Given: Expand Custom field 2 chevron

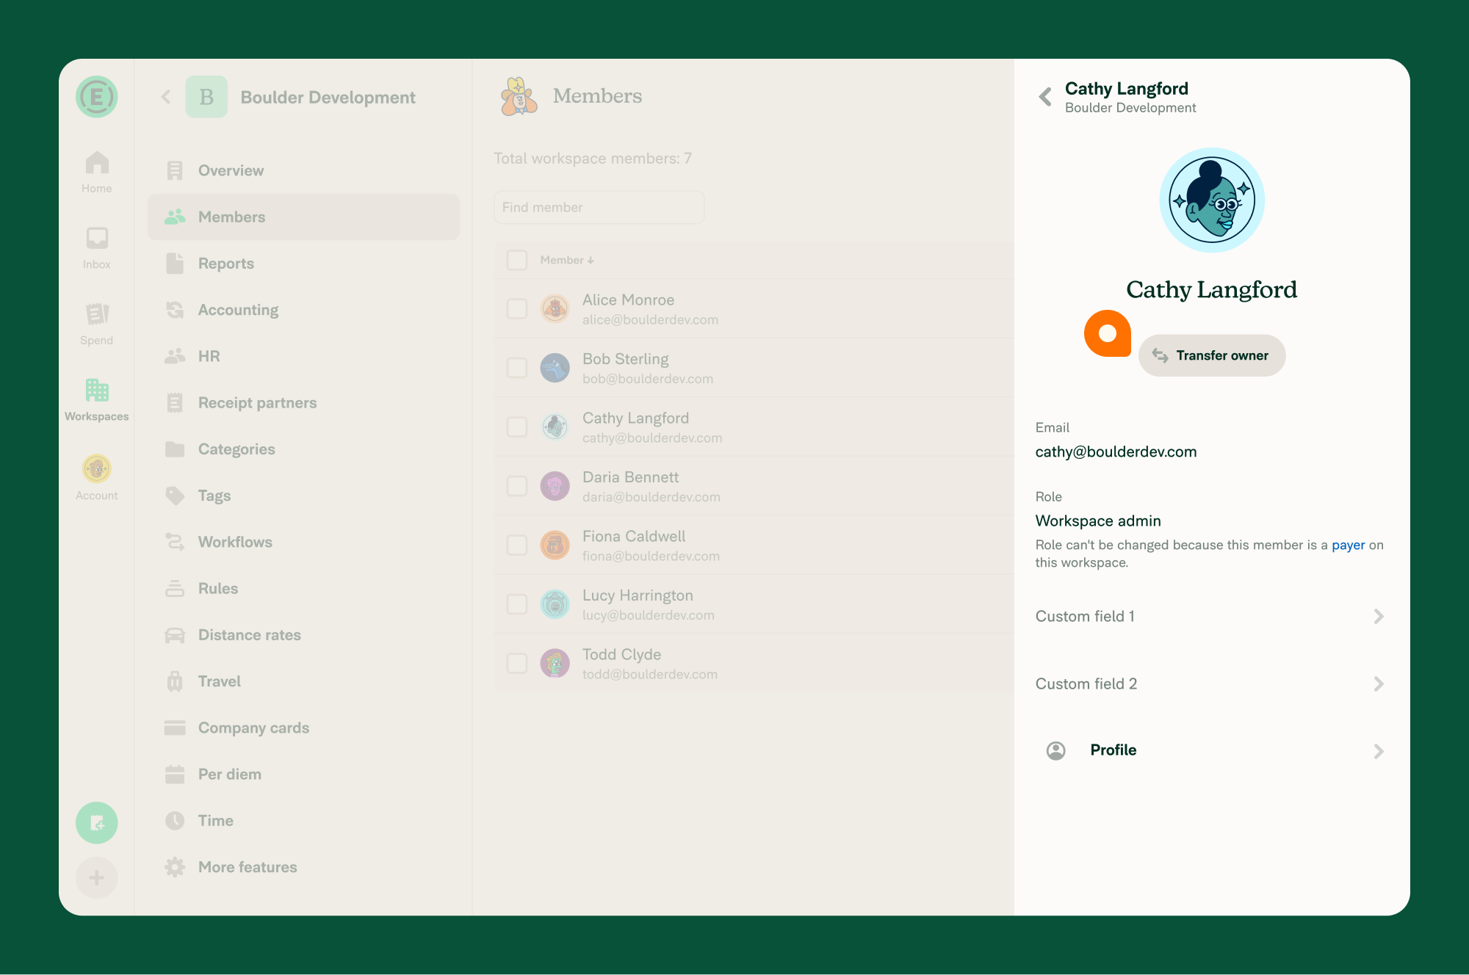Looking at the screenshot, I should pyautogui.click(x=1379, y=684).
